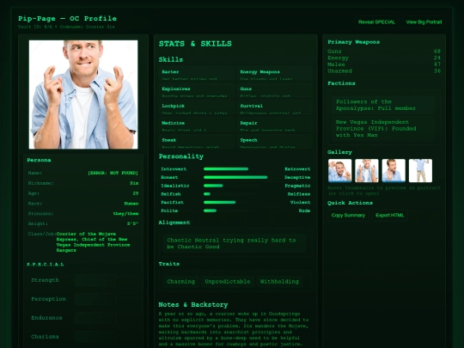Screen dimensions: 464x348
Task: Click the hidden Endurance stat bar
Action: pos(95,318)
